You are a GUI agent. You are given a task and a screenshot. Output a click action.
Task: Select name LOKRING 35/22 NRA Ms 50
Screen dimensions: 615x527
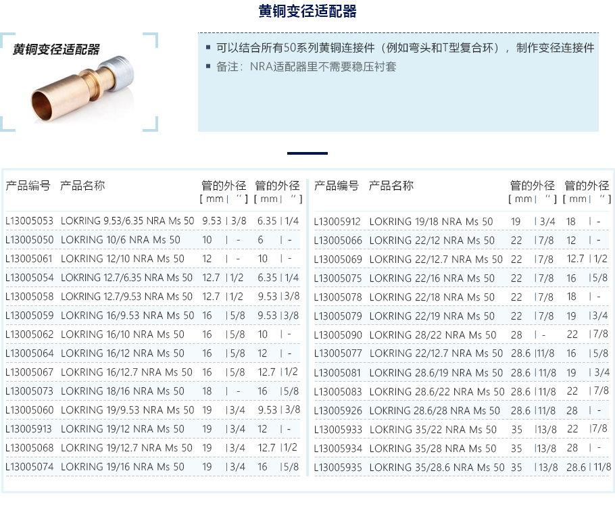(433, 429)
